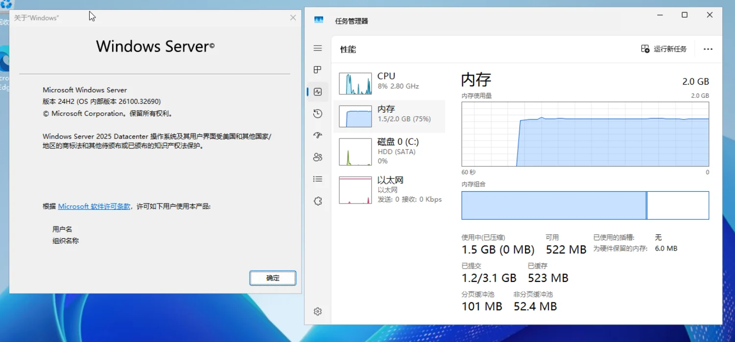Viewport: 735px width, 342px height.
Task: Select CPU performance entry
Action: pyautogui.click(x=389, y=83)
